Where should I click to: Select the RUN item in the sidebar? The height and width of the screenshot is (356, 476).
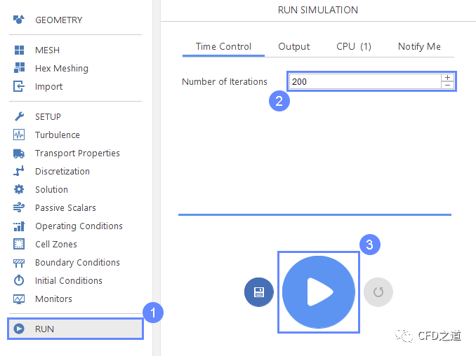75,329
